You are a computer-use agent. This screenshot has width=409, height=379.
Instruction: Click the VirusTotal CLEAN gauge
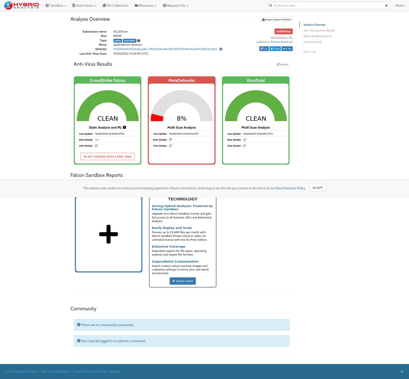click(256, 106)
